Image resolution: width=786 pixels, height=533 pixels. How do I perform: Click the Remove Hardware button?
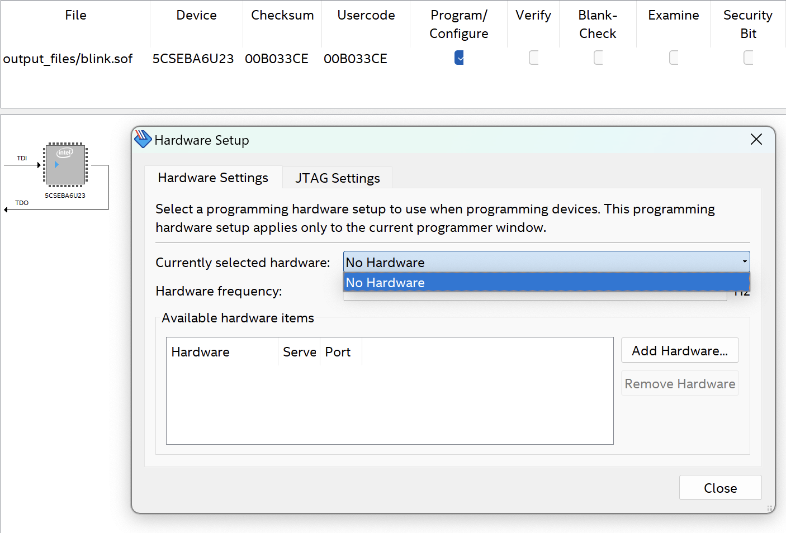point(680,383)
